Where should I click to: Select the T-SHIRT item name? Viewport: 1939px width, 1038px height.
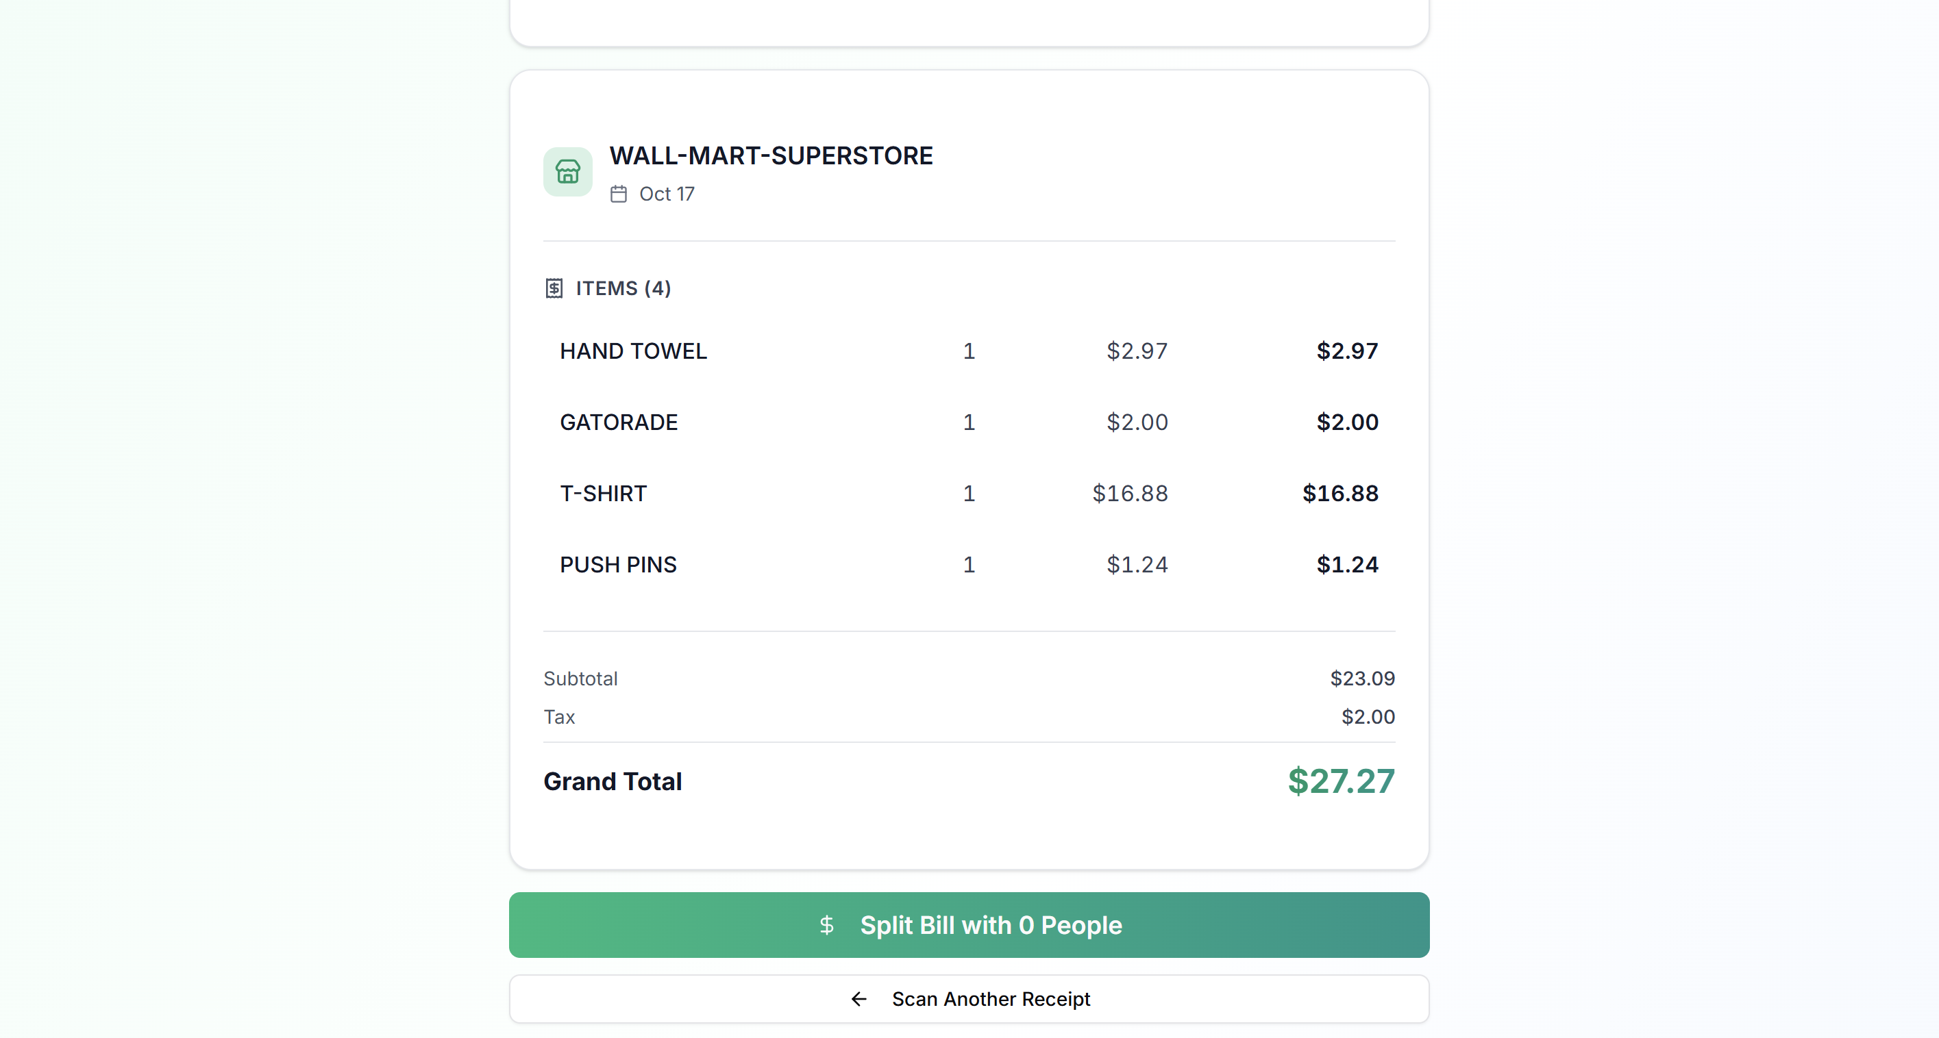coord(603,493)
